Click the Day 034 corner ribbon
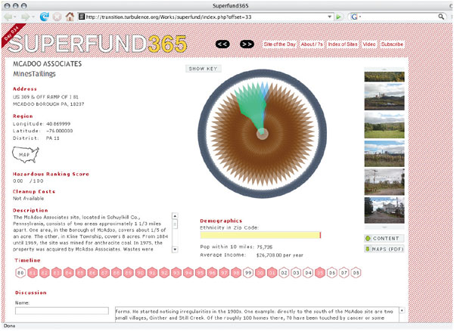 point(11,34)
